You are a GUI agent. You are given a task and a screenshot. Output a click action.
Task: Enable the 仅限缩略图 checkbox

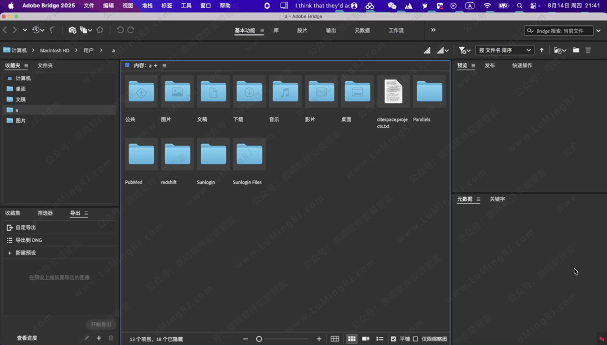click(416, 339)
